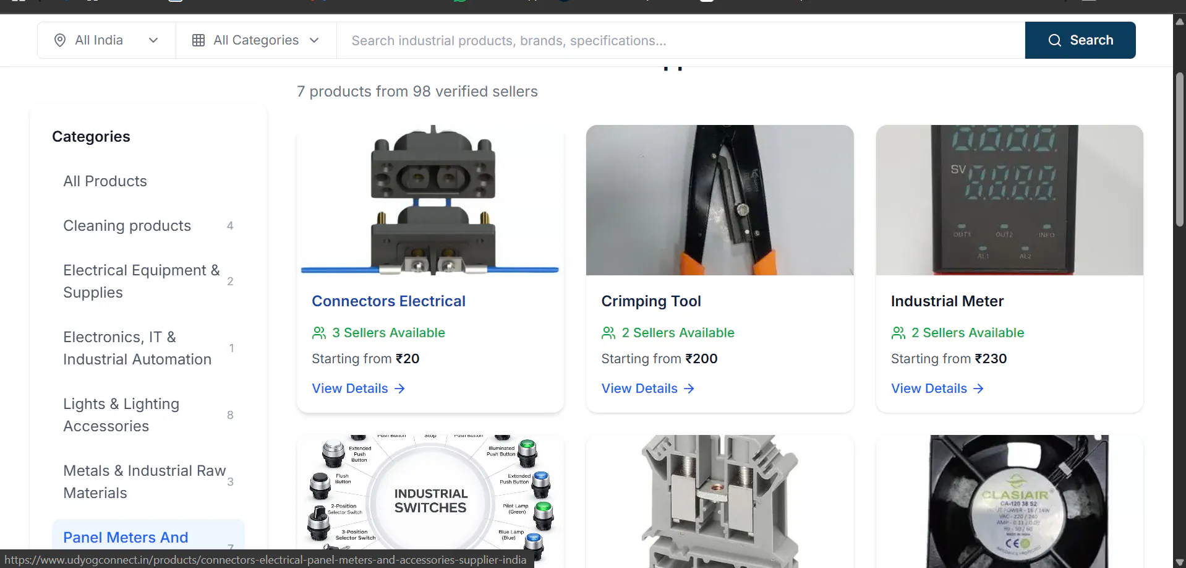Click '7 products from 98 verified sellers' text

pyautogui.click(x=417, y=92)
